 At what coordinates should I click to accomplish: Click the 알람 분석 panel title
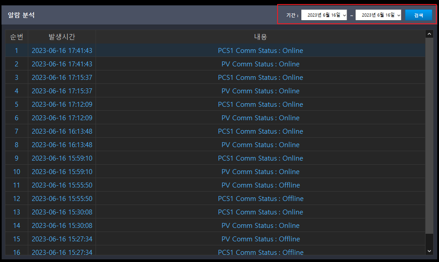click(21, 15)
